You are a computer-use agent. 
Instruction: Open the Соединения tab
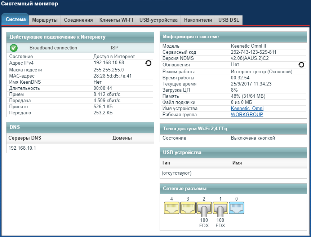(78, 20)
